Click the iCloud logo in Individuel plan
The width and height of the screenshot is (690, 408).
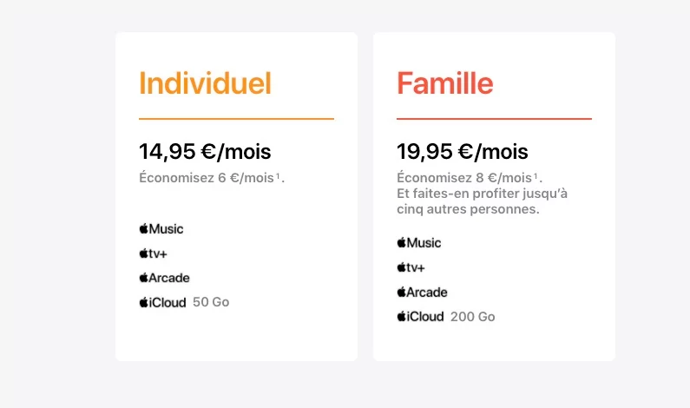(162, 302)
